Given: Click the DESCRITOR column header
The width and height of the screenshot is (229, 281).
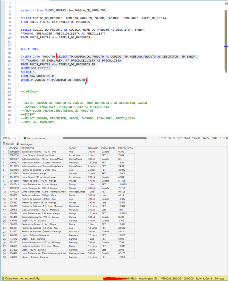Looking at the screenshot, I should pyautogui.click(x=44, y=148).
